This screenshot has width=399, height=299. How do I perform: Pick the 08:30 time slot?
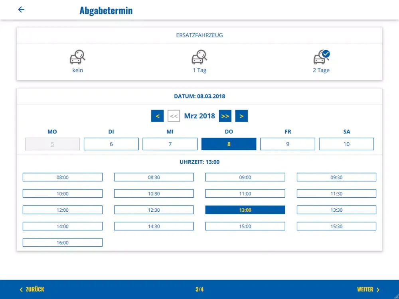point(154,177)
